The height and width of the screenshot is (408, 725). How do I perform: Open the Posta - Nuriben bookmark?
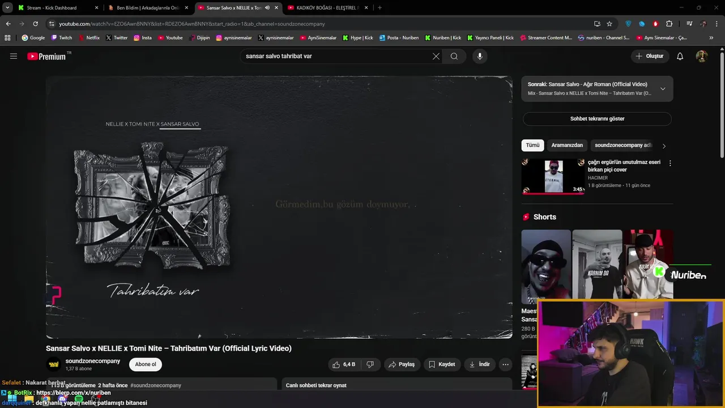pyautogui.click(x=399, y=38)
